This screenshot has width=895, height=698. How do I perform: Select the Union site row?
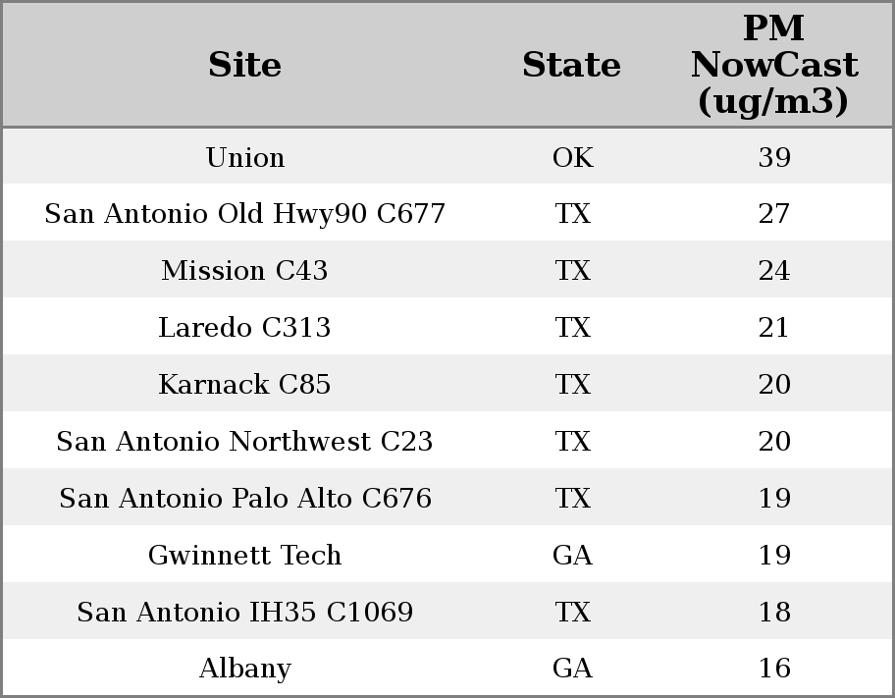[x=447, y=156]
